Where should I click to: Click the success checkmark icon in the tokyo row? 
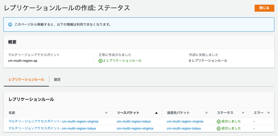pyautogui.click(x=219, y=128)
